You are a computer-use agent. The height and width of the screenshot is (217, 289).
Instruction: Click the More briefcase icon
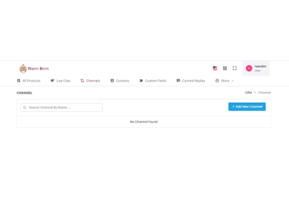click(x=217, y=80)
